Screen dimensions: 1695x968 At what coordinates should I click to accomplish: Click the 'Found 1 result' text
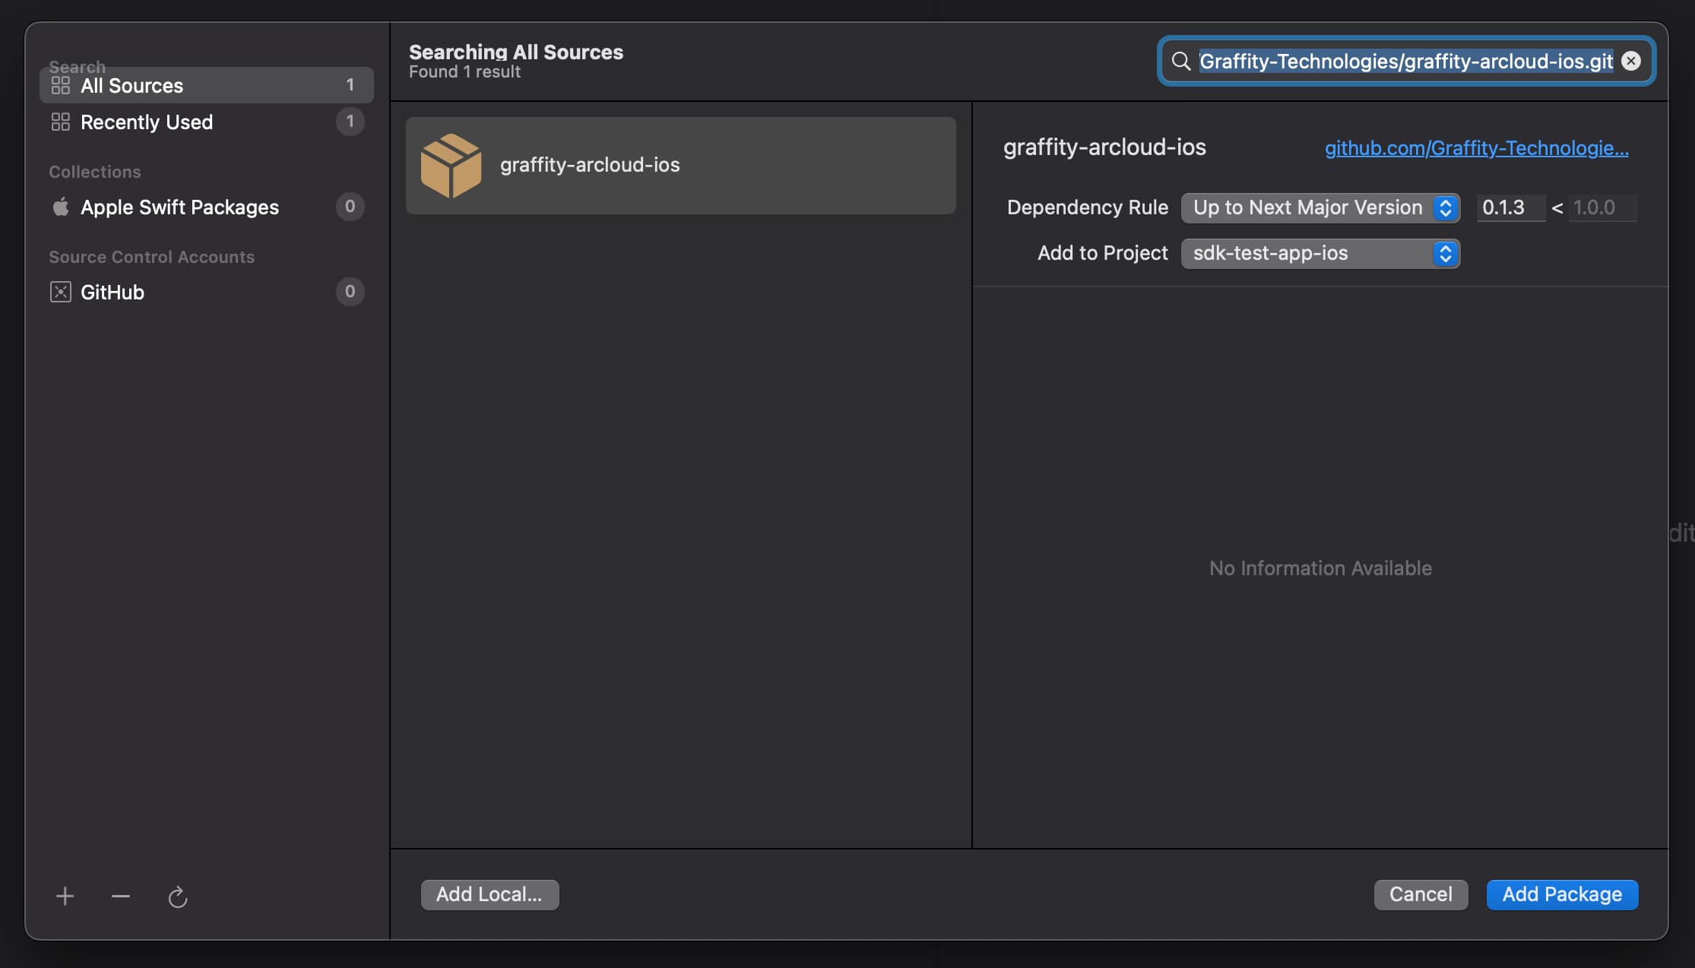[x=464, y=72]
